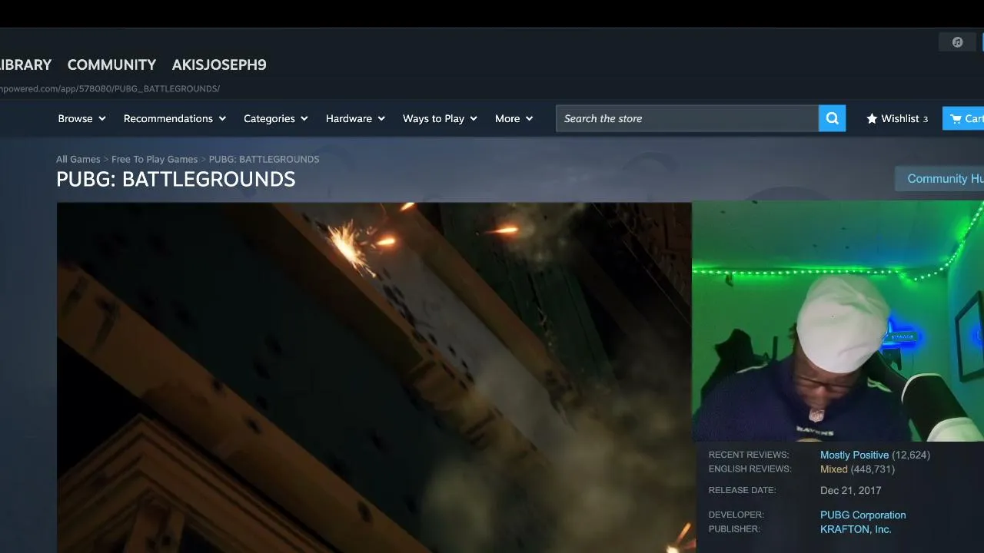The image size is (984, 553).
Task: Click the store page URL text
Action: (x=110, y=89)
